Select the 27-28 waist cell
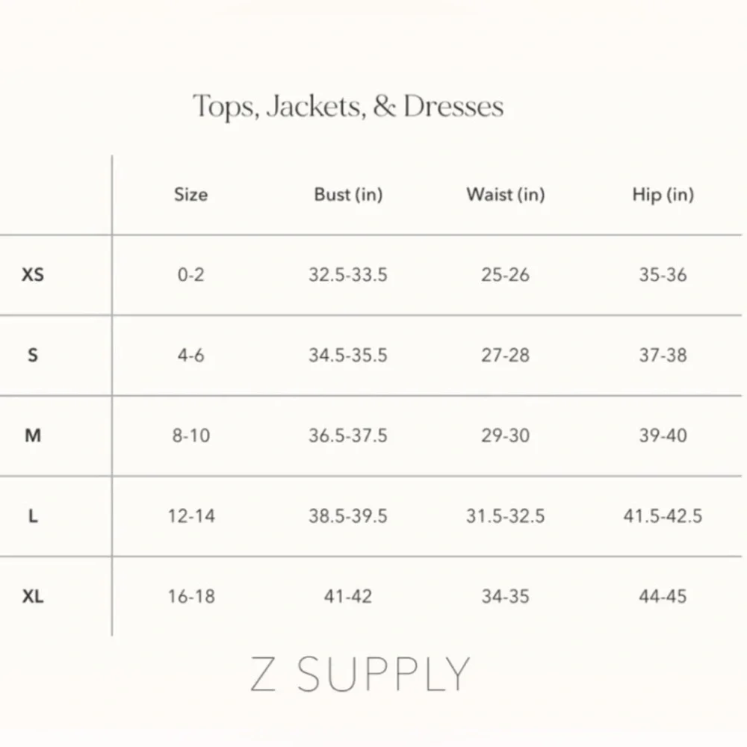Viewport: 747px width, 747px height. [506, 356]
